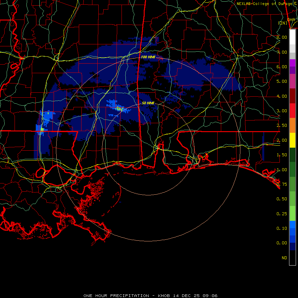Screen dimensions: 298x298
Task: Select the 0.00 legend value
Action: 282,243
